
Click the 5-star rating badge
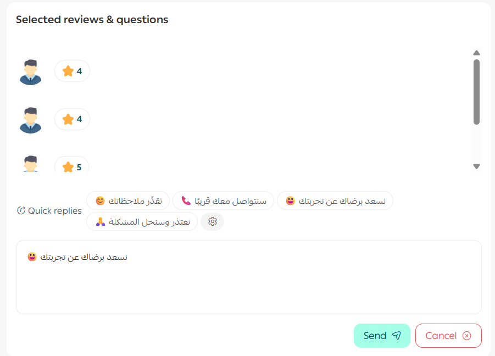click(72, 166)
